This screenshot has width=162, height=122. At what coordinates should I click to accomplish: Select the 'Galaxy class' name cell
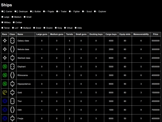click(x=25, y=41)
